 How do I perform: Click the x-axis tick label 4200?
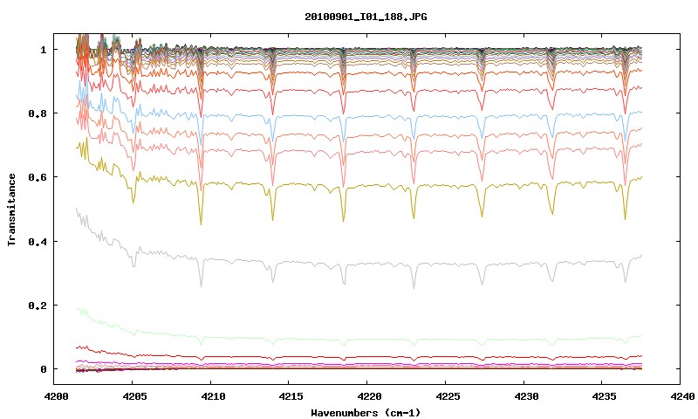point(58,396)
